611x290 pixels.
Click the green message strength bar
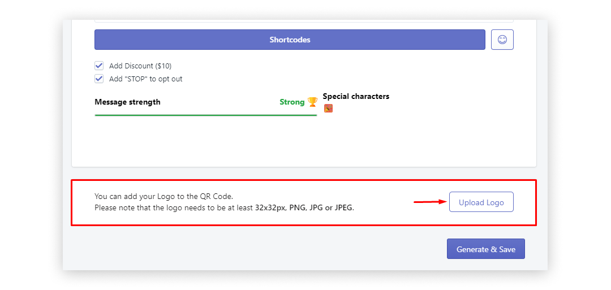206,115
